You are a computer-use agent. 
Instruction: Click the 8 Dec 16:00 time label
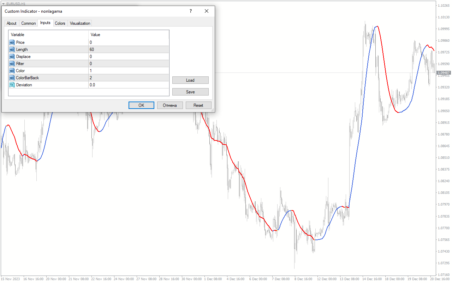click(x=303, y=279)
